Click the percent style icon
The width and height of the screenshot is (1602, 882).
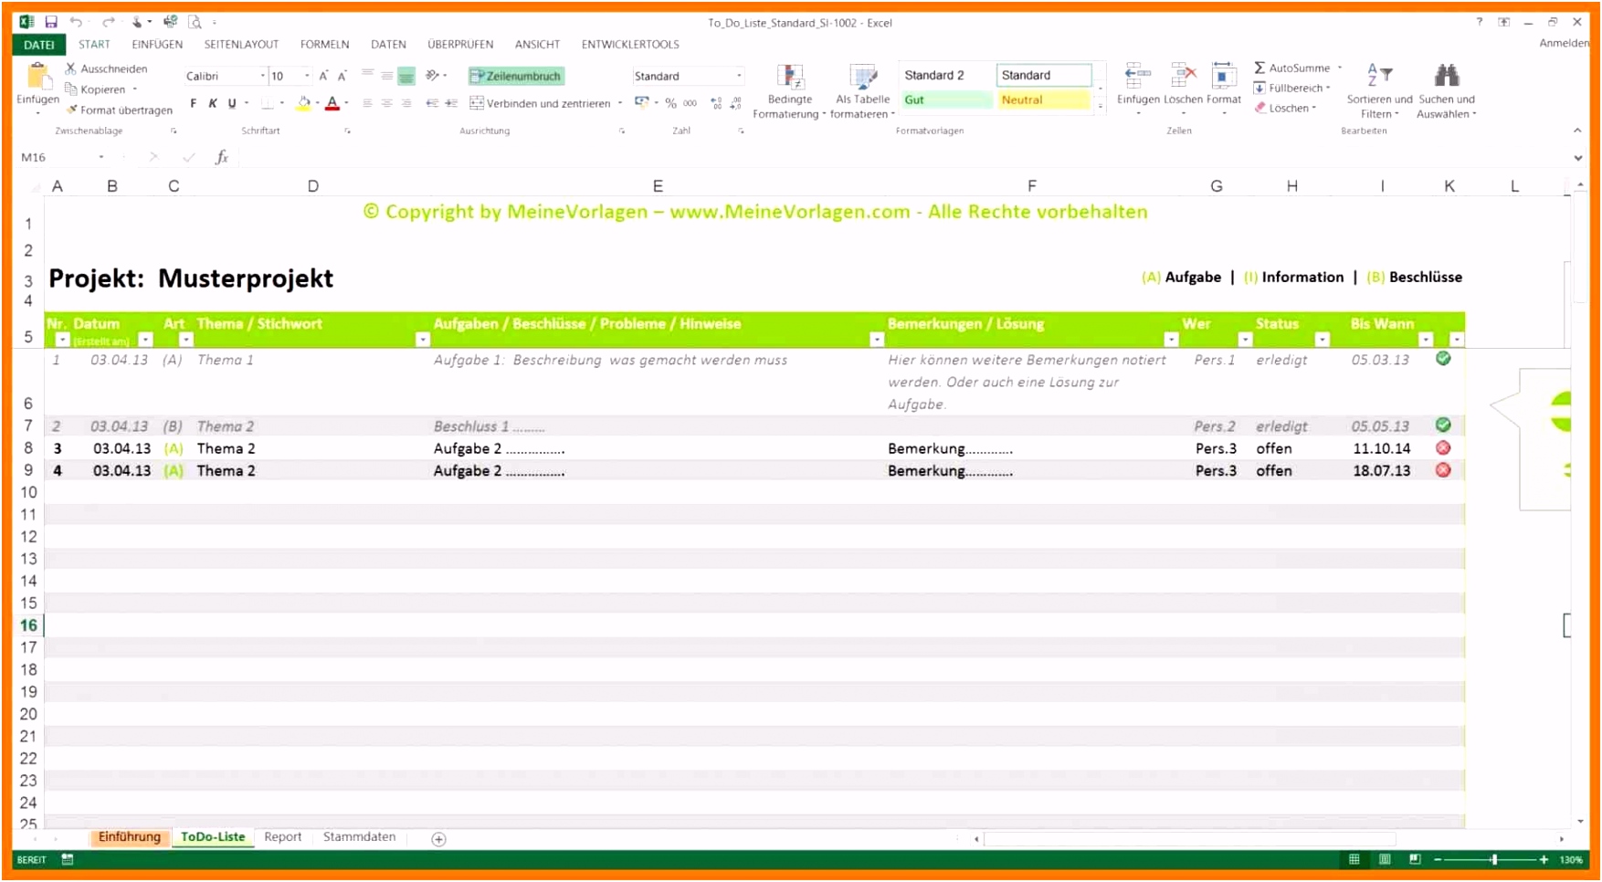670,103
